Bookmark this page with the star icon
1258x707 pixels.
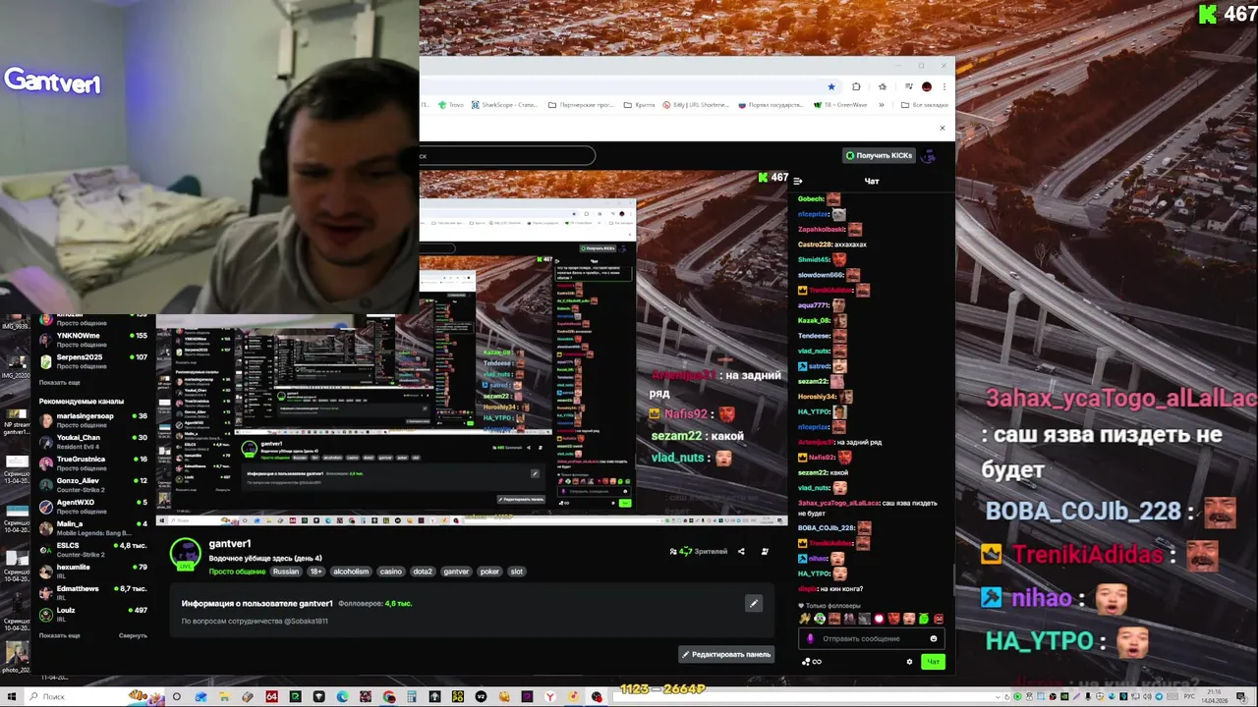pyautogui.click(x=830, y=86)
